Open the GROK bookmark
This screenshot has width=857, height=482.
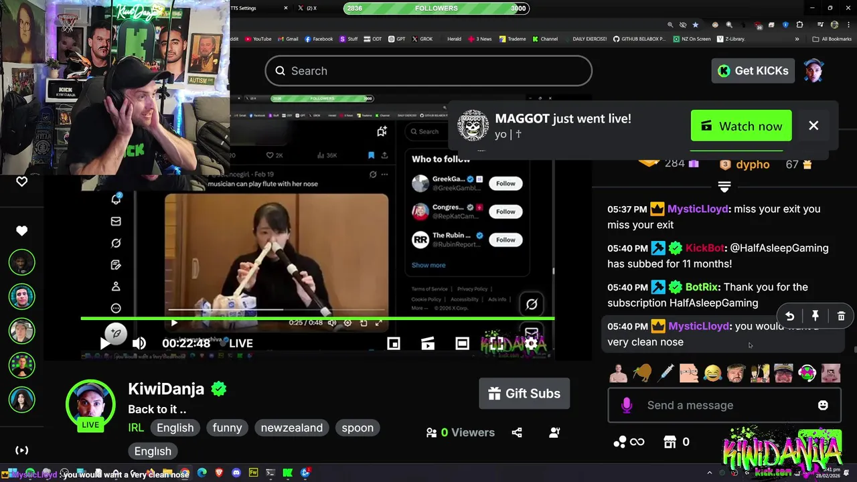pyautogui.click(x=422, y=39)
